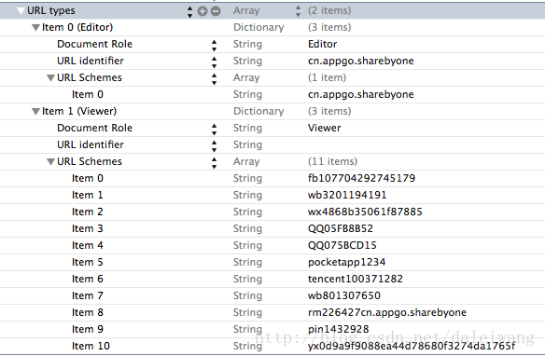Open key stepper next to URL types
Image resolution: width=545 pixels, height=356 pixels.
(189, 11)
